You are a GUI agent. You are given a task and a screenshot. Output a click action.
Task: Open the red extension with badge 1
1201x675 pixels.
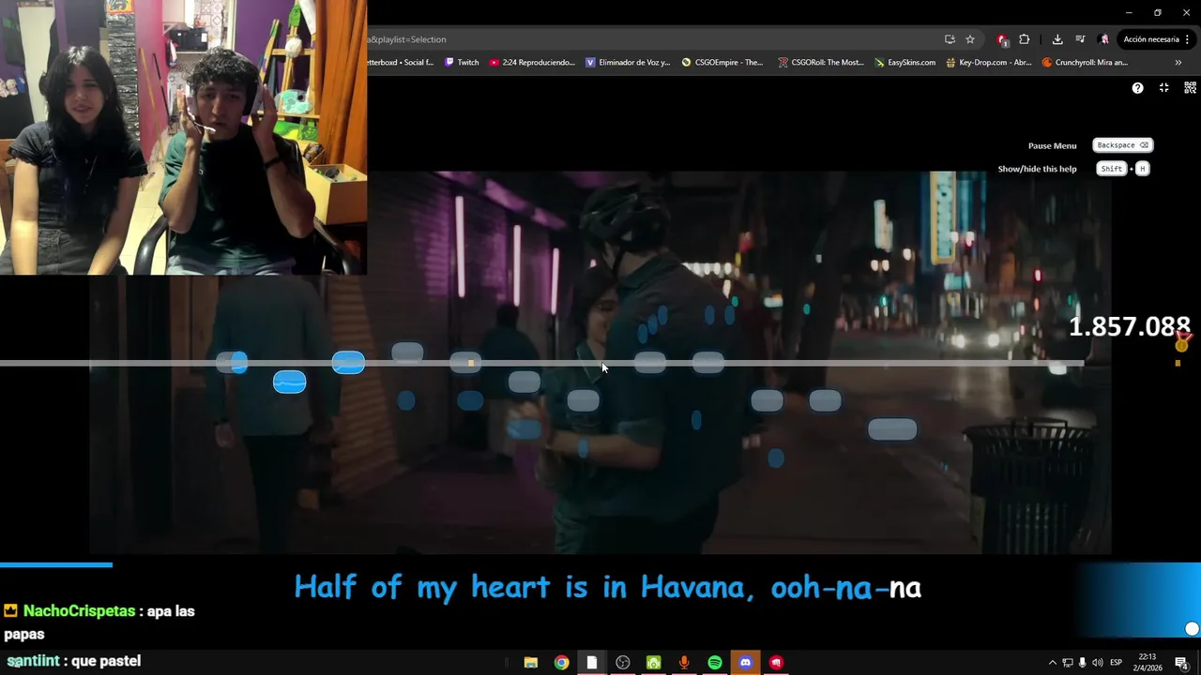click(x=1001, y=39)
